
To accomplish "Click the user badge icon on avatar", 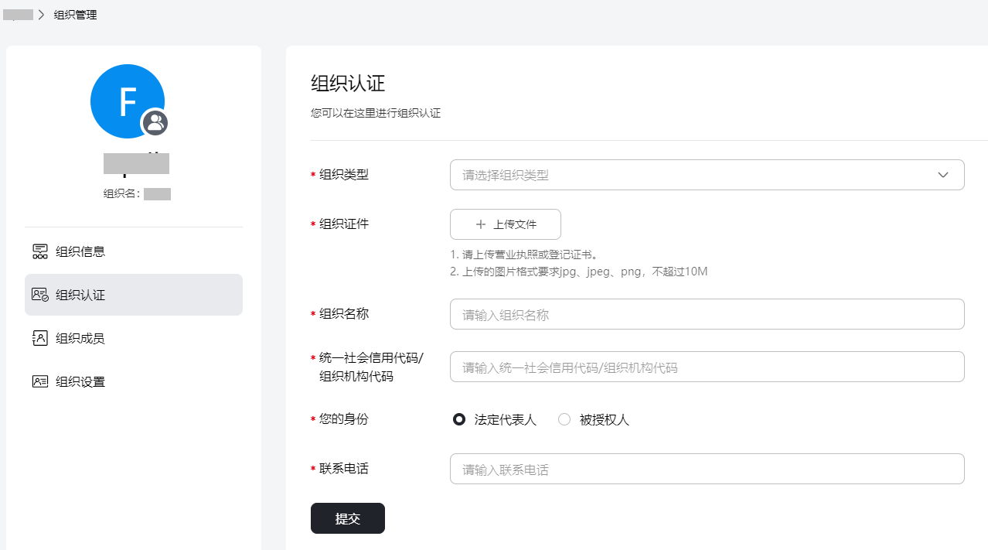I will pos(155,122).
